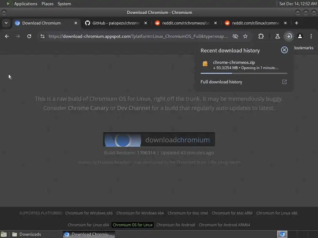Expand the tab search dropdown arrow
Viewport: 318px width, 238px height.
(6, 23)
